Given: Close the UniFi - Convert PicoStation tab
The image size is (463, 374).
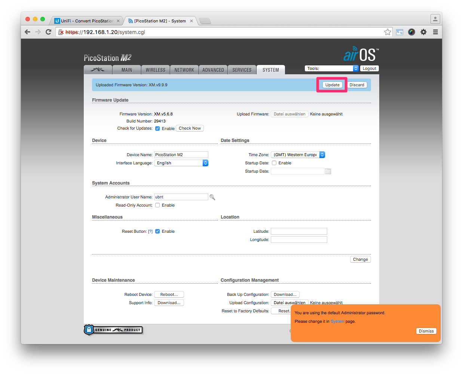Looking at the screenshot, I should pos(118,21).
